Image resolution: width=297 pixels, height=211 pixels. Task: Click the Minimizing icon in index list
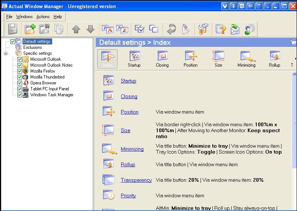[109, 149]
